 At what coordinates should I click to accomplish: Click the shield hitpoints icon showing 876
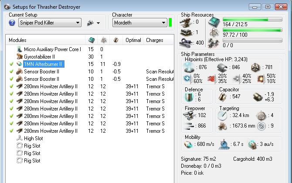[189, 67]
